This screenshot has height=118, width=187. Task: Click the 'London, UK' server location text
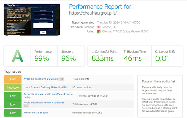[109, 27]
